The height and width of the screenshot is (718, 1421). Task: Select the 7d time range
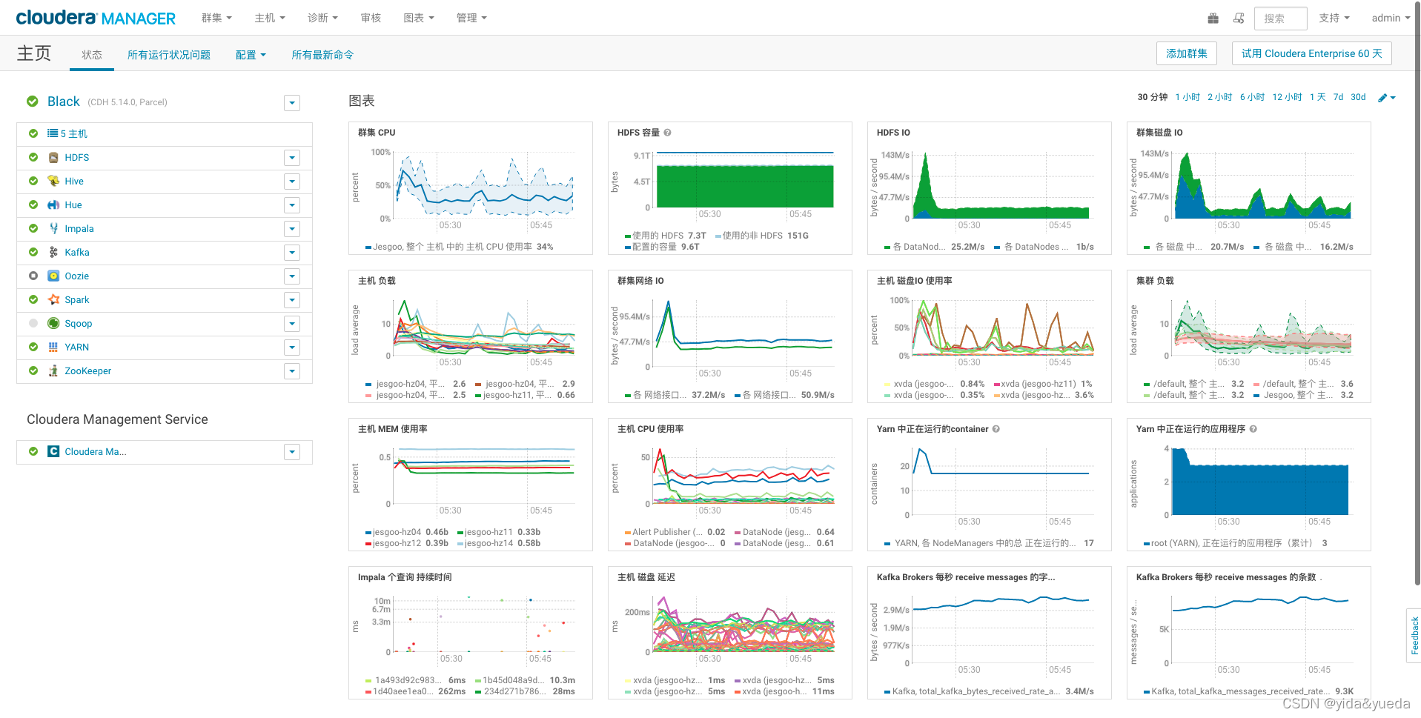tap(1338, 97)
